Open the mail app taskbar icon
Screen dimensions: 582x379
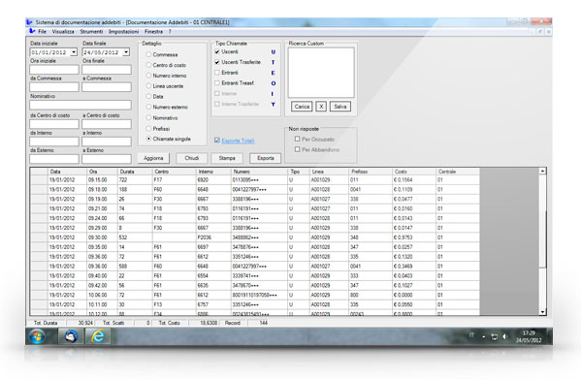tap(71, 336)
